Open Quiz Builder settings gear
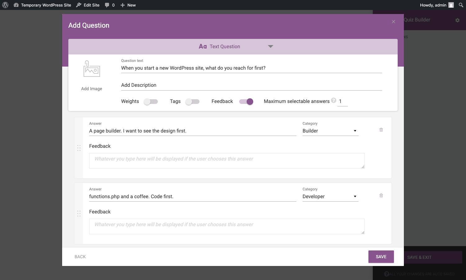 click(x=457, y=20)
